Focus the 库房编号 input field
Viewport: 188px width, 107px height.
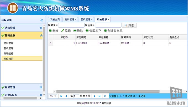pos(71,25)
